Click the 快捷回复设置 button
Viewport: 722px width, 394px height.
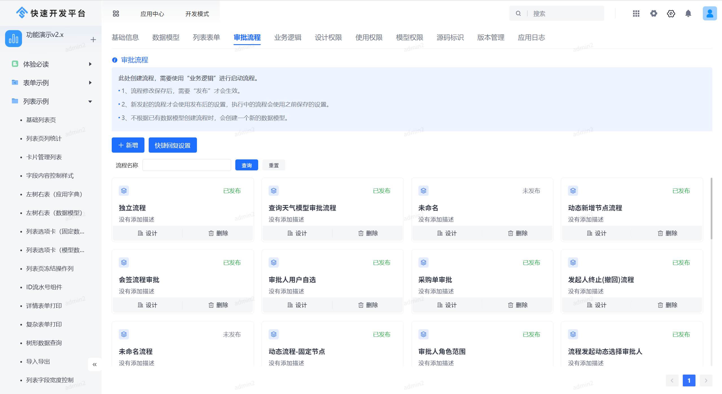172,145
